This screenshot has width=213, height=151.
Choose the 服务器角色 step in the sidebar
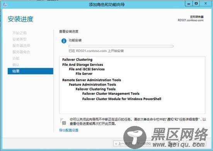click(21, 52)
